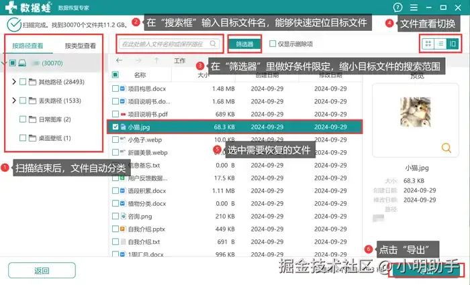Viewport: 470px width, 285px height.
Task: Click the text file icon of 自我介绍.txt
Action: (x=123, y=241)
